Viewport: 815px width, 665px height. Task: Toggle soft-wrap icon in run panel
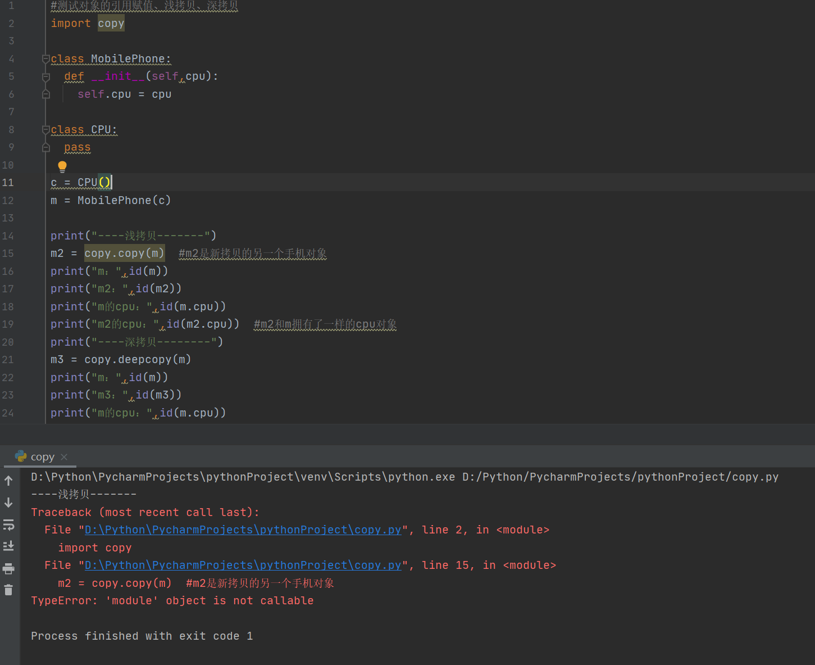8,524
